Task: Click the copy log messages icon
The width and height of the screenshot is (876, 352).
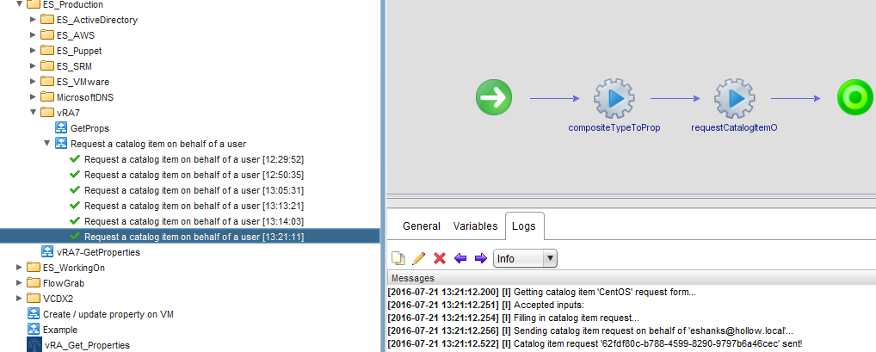Action: pos(398,258)
